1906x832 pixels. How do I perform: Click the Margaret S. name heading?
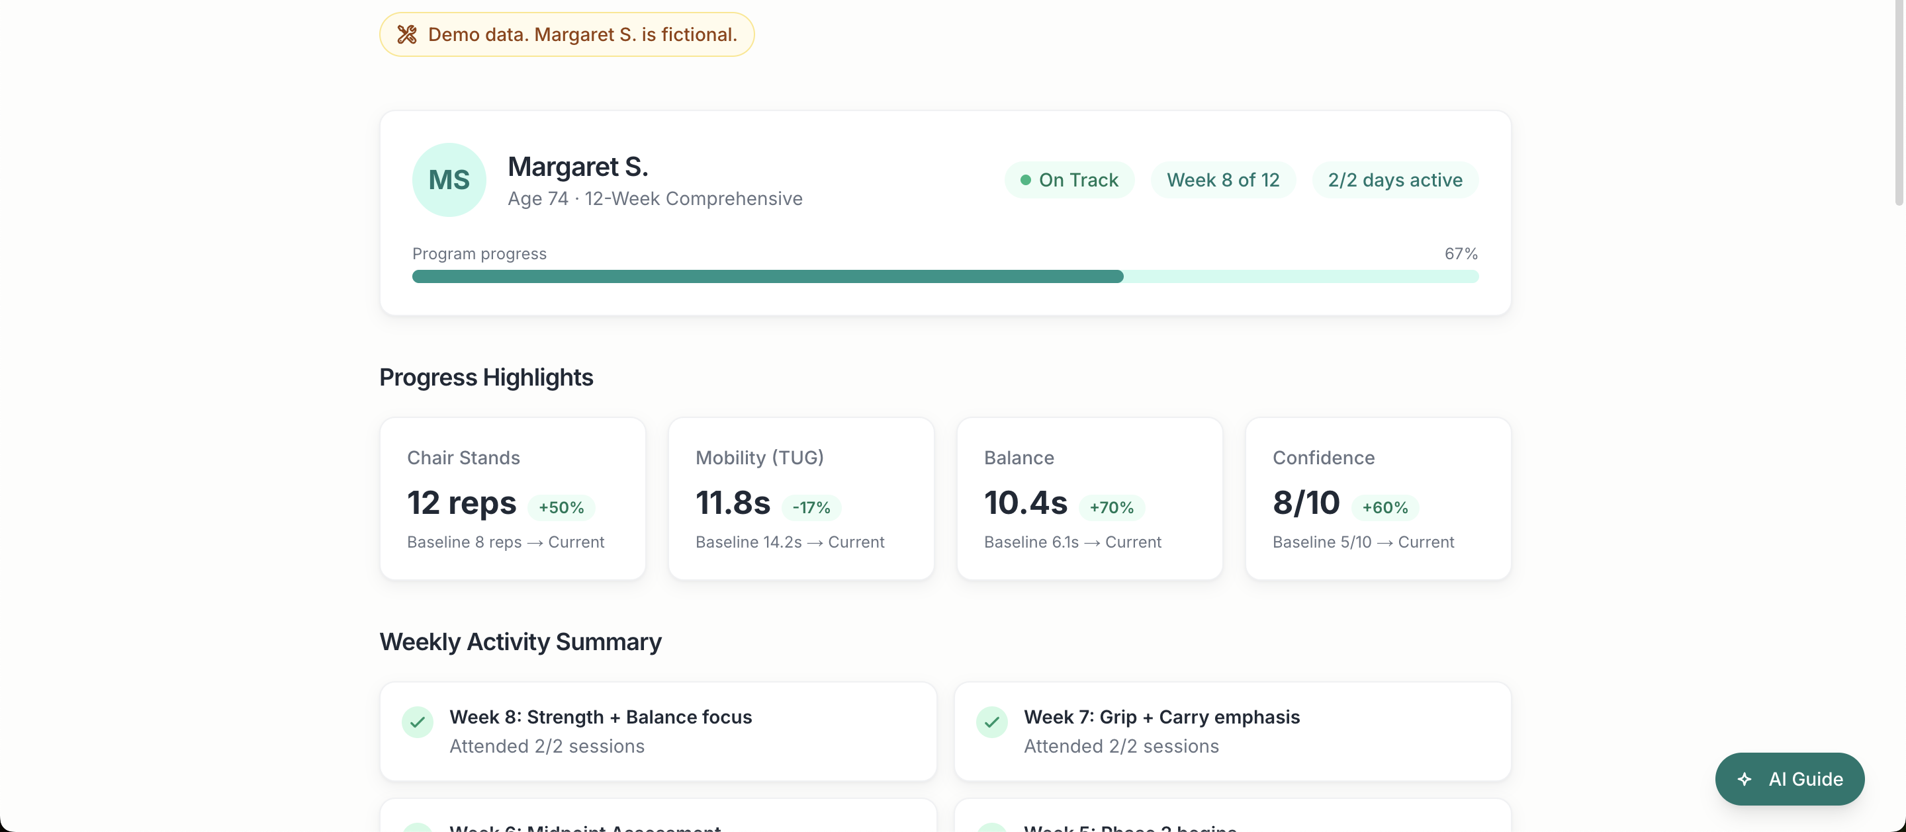[578, 167]
